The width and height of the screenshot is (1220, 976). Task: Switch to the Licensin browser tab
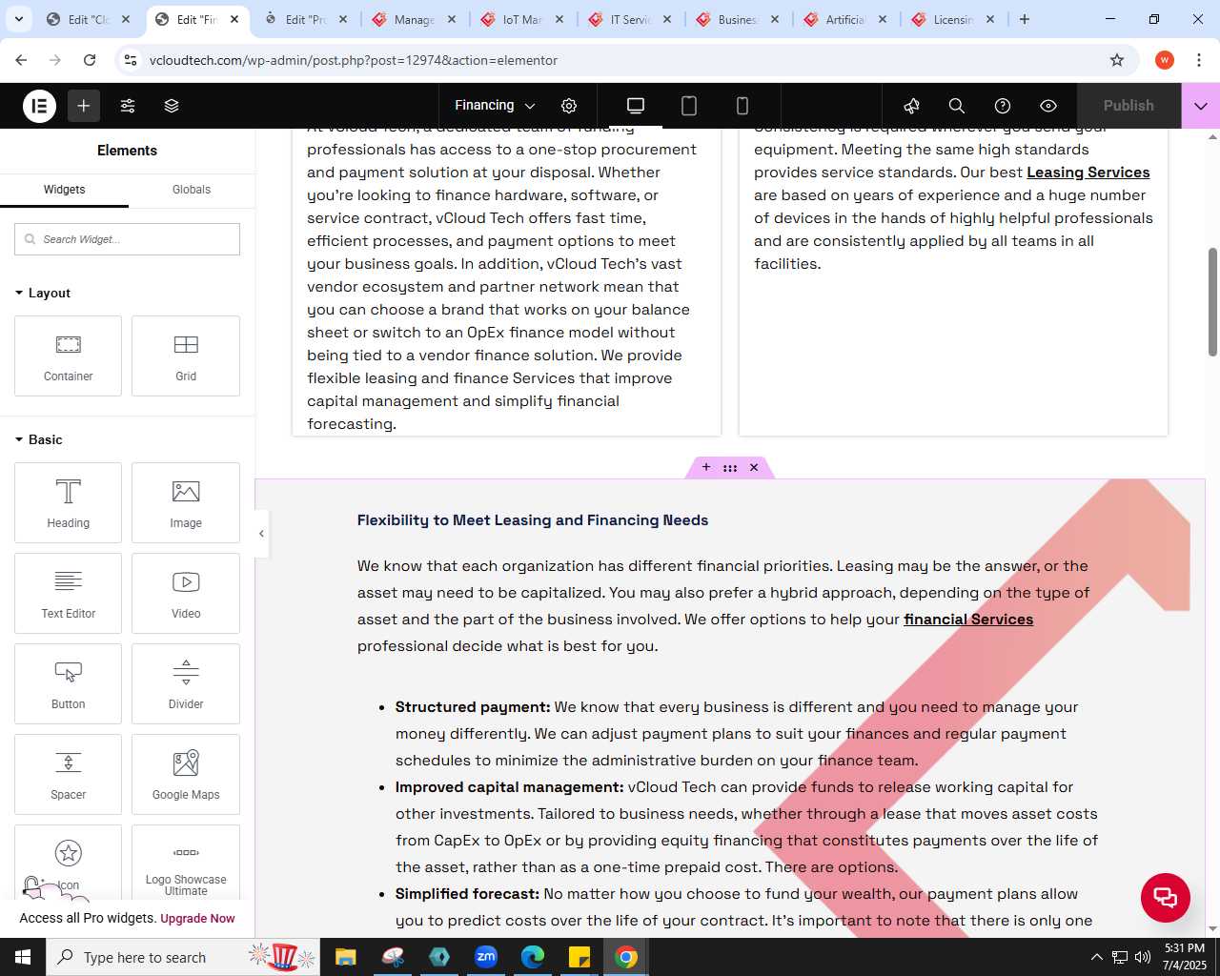tap(953, 19)
